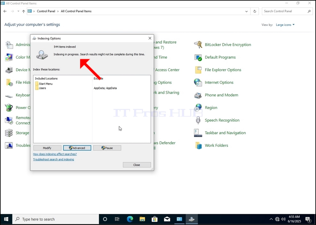Click the network globe tray icon
The height and width of the screenshot is (225, 316).
coord(277,219)
